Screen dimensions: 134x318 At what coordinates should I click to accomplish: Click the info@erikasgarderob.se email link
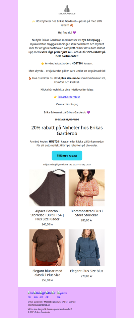[x=39, y=305]
